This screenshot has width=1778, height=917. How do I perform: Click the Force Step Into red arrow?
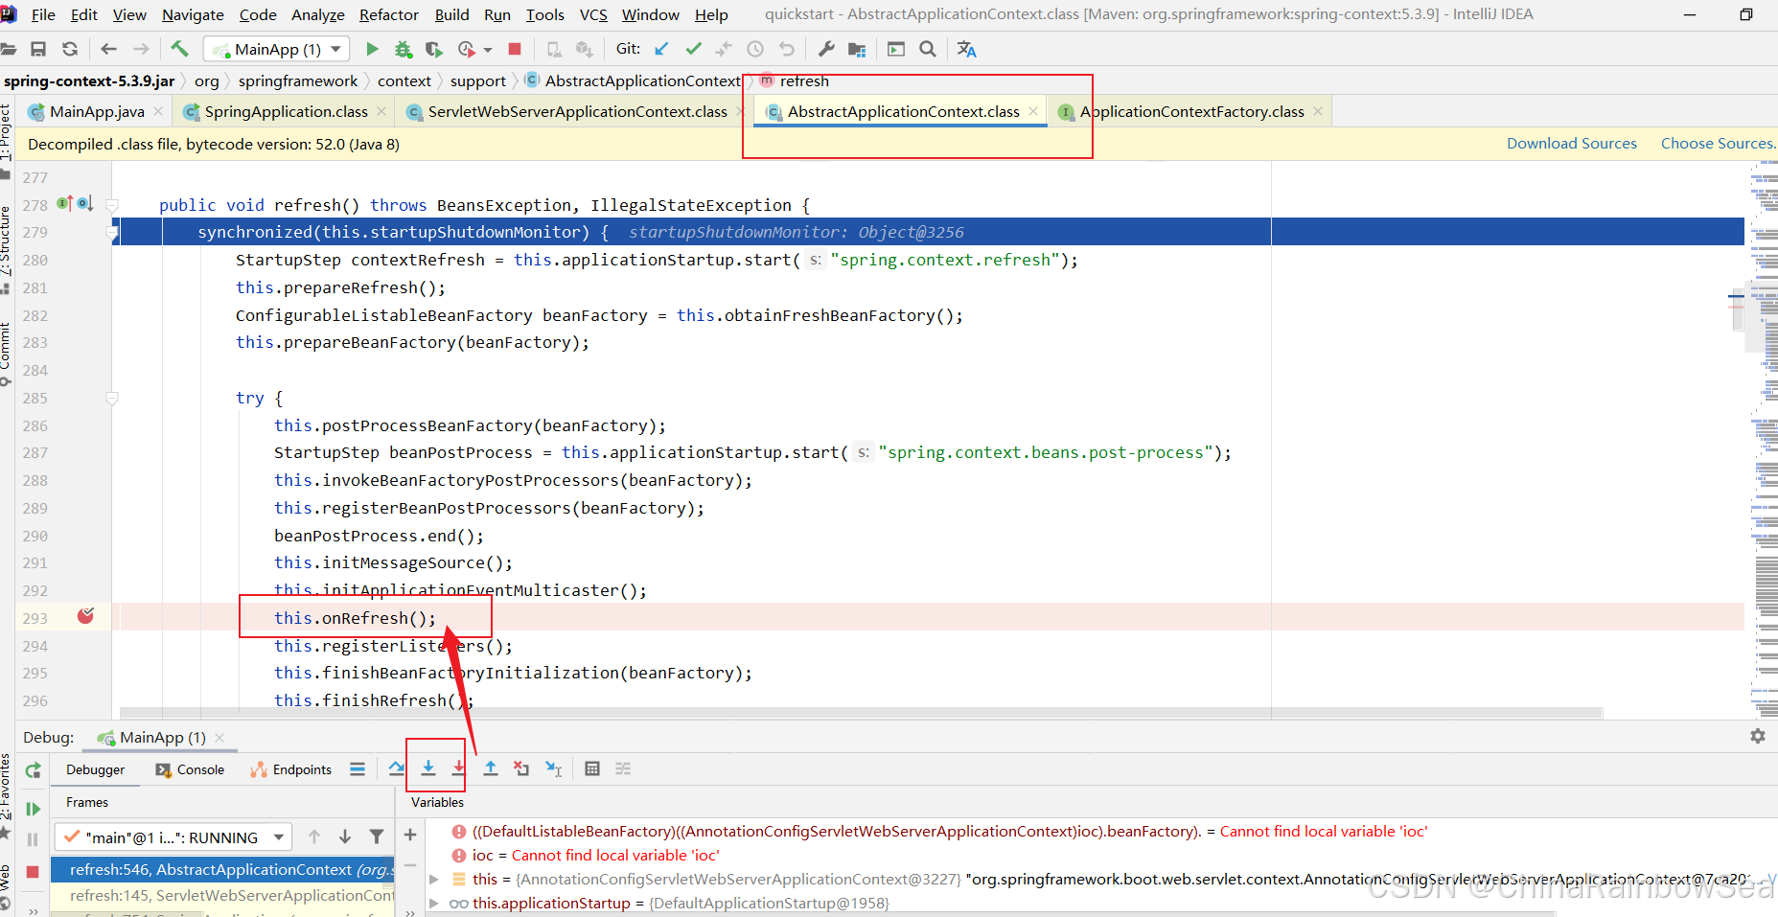[459, 768]
